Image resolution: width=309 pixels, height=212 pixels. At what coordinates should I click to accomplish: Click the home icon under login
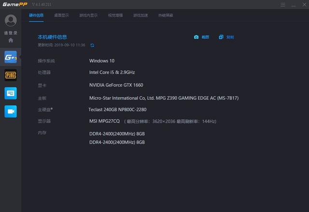coord(11,40)
